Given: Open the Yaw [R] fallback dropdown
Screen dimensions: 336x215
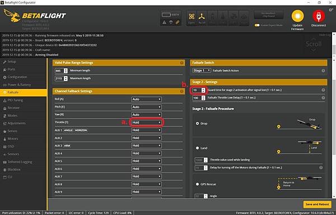Looking at the screenshot, I should pyautogui.click(x=146, y=115).
